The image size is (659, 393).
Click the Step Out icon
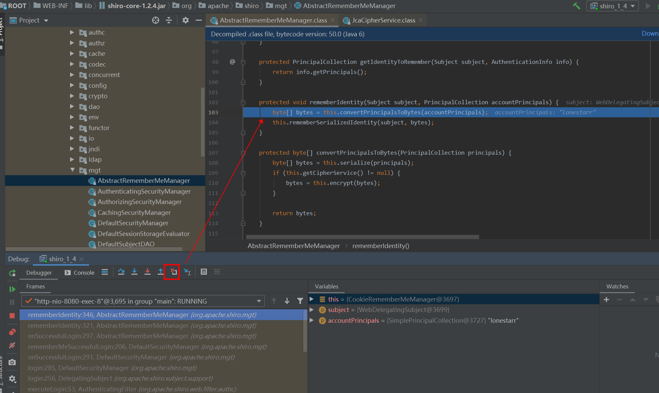pos(161,272)
